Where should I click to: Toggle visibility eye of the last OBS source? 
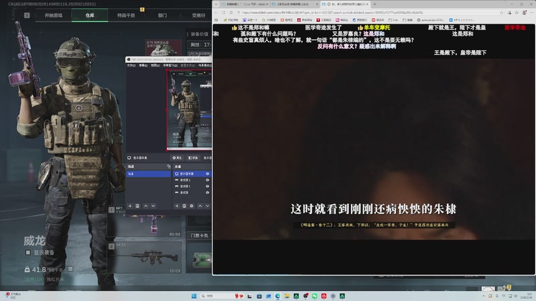(207, 193)
